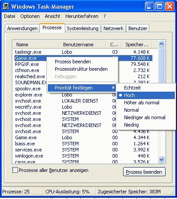Click the process list scroll-down arrow
Screen dimensions: 177x199
(x=162, y=159)
